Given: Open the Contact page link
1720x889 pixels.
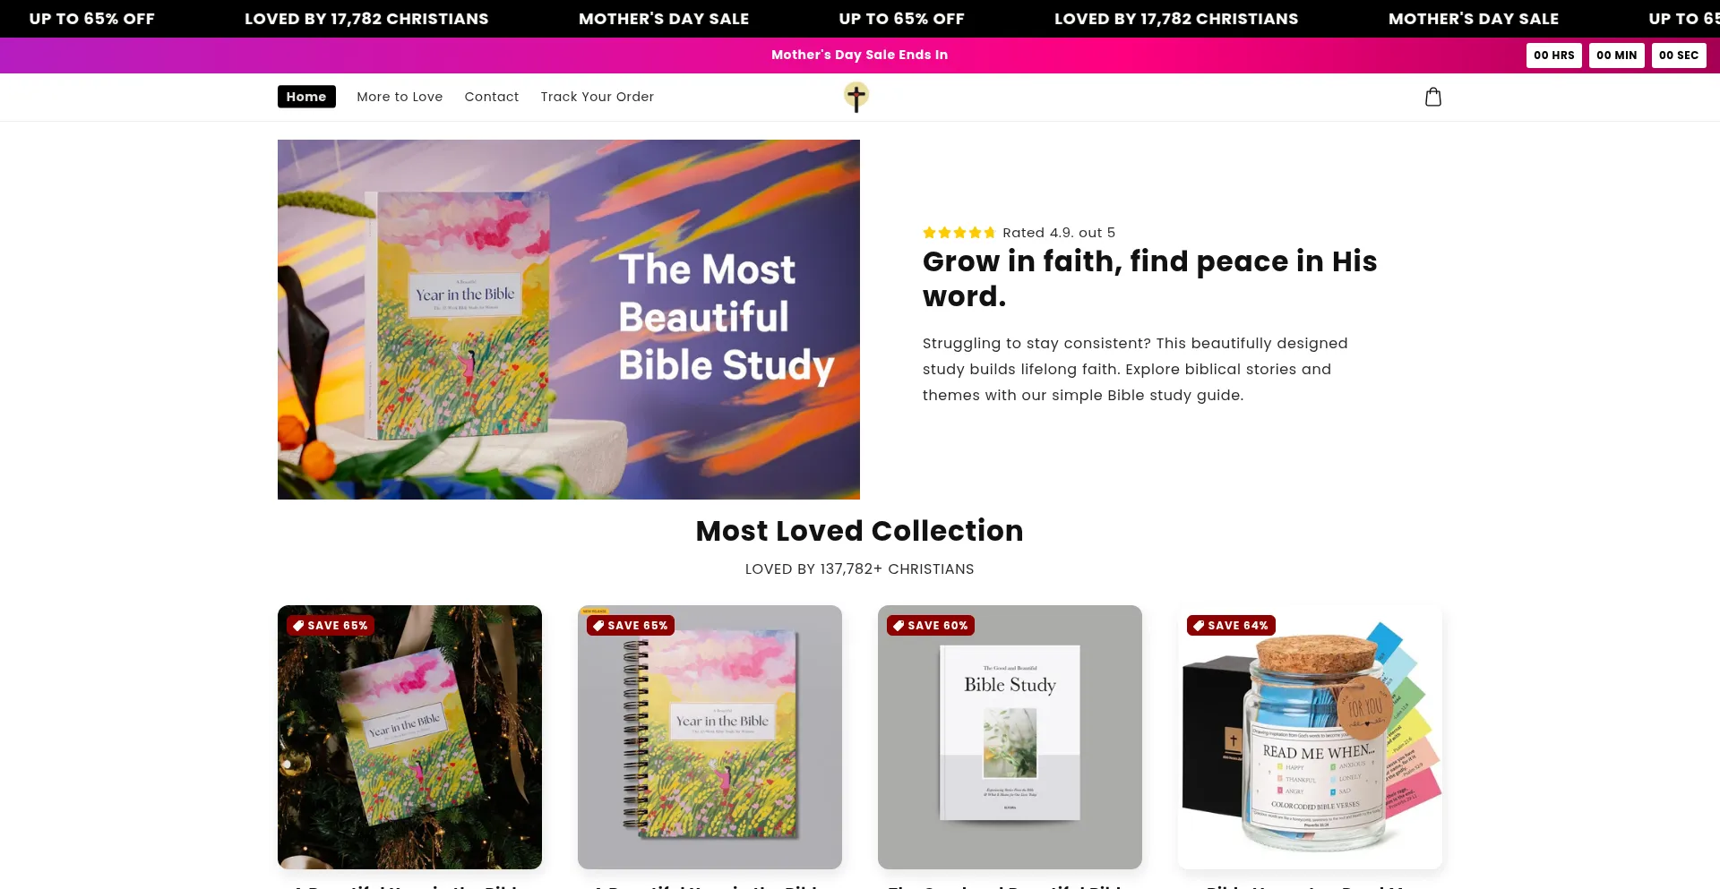Looking at the screenshot, I should pyautogui.click(x=492, y=97).
